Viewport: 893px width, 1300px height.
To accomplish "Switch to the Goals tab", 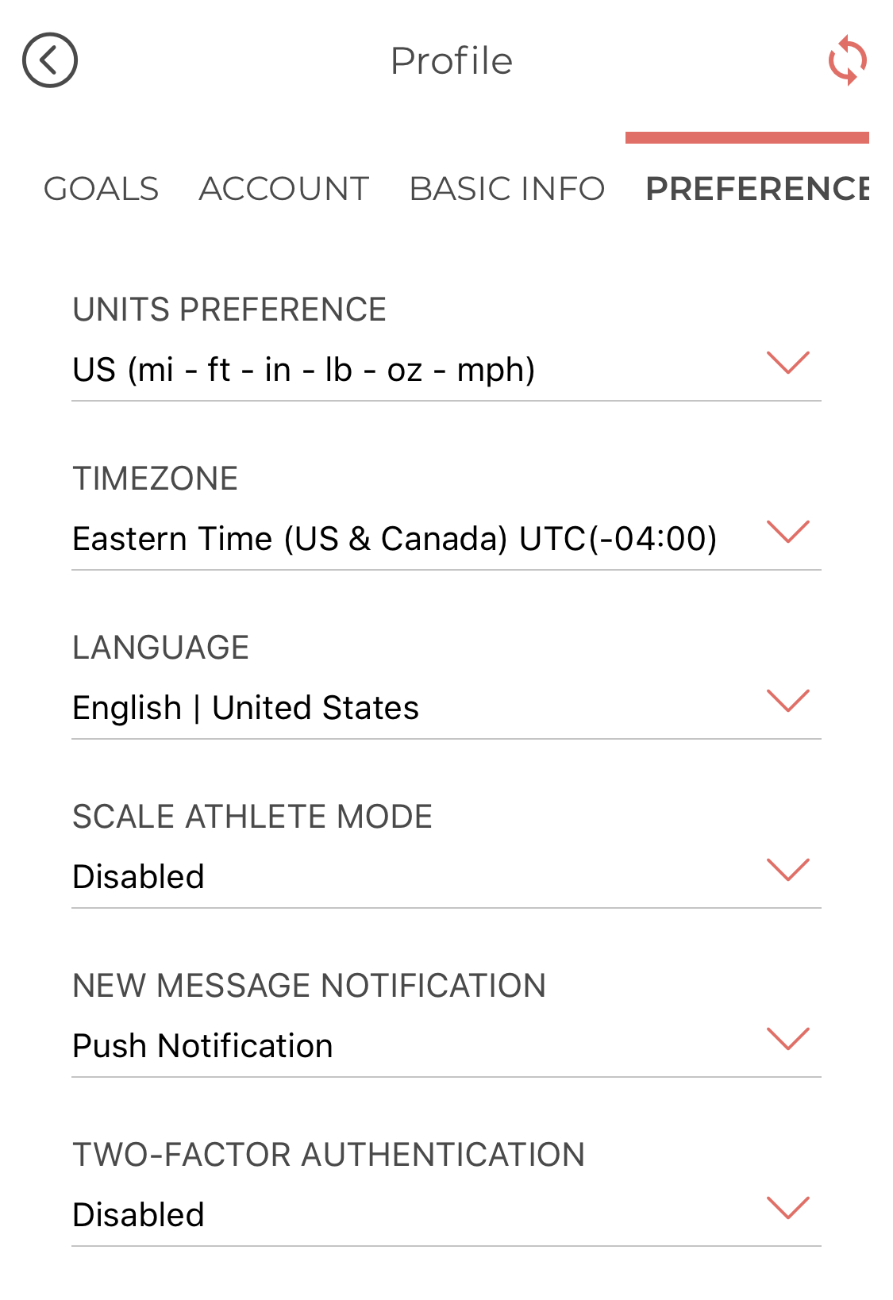I will pyautogui.click(x=101, y=189).
